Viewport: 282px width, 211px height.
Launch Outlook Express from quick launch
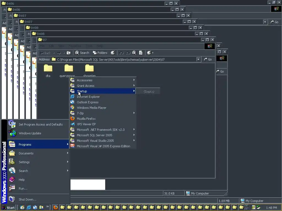click(x=35, y=207)
